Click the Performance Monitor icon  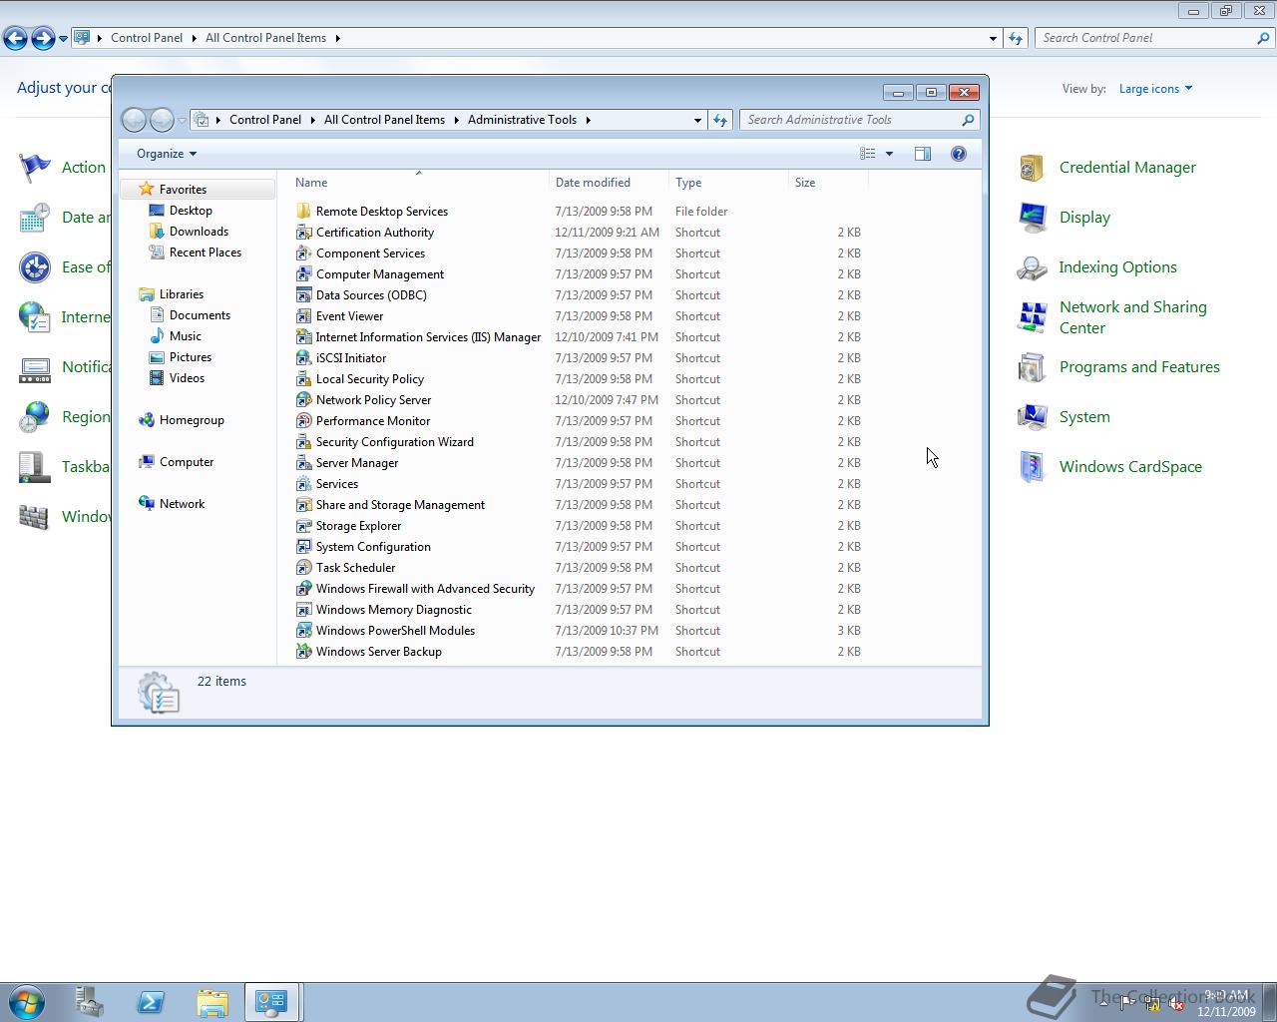303,421
